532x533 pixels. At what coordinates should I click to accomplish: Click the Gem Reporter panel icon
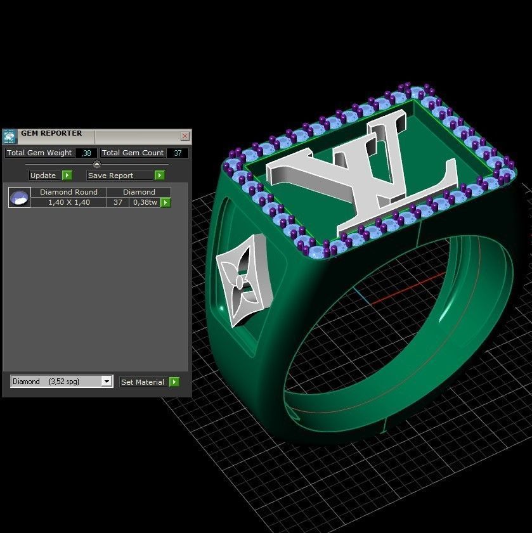(10, 136)
